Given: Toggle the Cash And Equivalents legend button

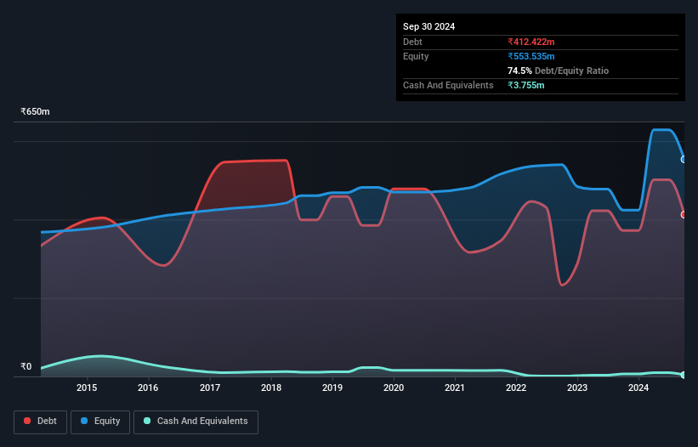Looking at the screenshot, I should coord(196,422).
